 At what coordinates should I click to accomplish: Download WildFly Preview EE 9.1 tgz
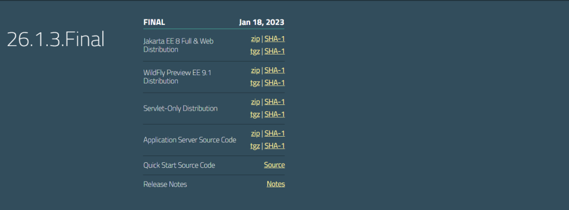click(x=254, y=83)
